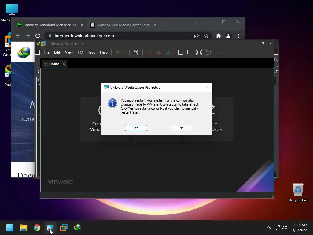Minimize the VMware Workstation window

[255, 43]
